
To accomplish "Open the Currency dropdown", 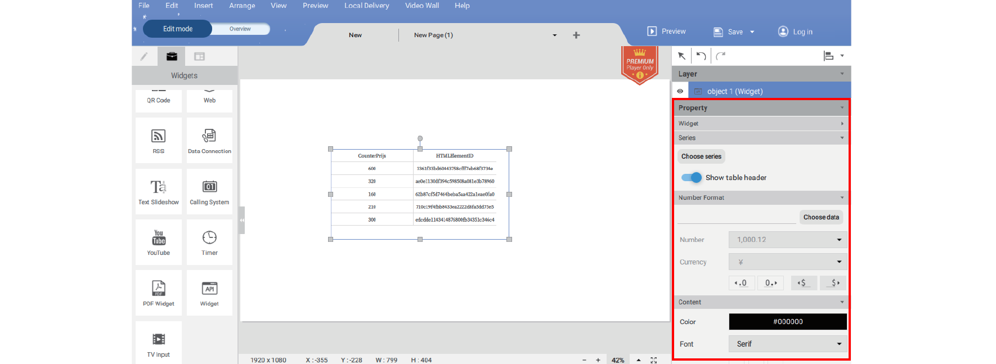I will click(x=787, y=262).
